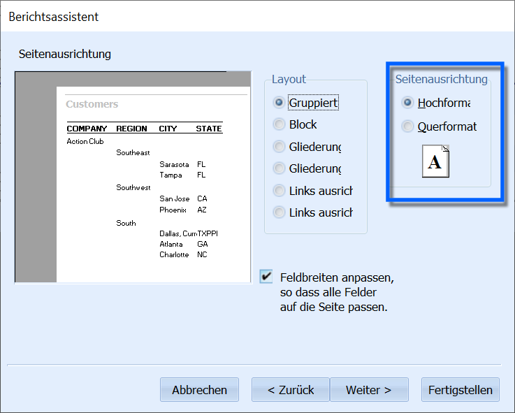The height and width of the screenshot is (413, 515).
Task: Select the first Gliederung layout option
Action: coord(307,147)
